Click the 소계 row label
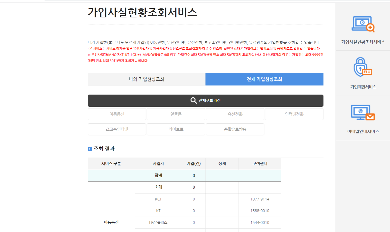Screen dimensions: 390x232 click(158, 187)
